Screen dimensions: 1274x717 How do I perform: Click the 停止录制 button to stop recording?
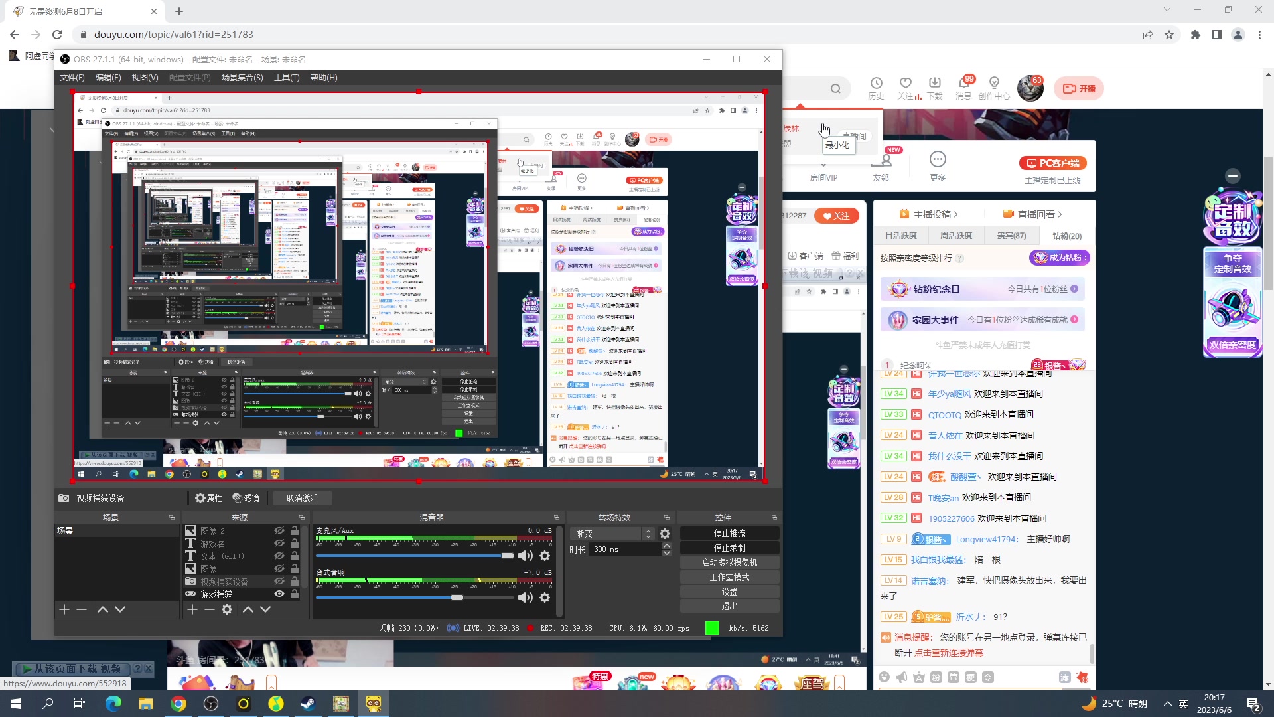pyautogui.click(x=729, y=547)
